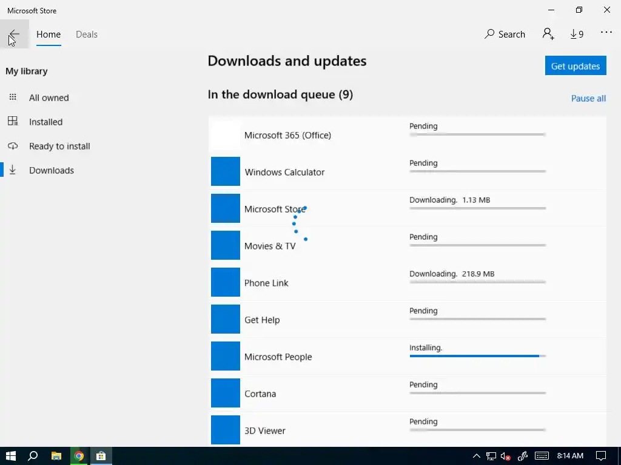
Task: Select All owned in My library
Action: (49, 97)
